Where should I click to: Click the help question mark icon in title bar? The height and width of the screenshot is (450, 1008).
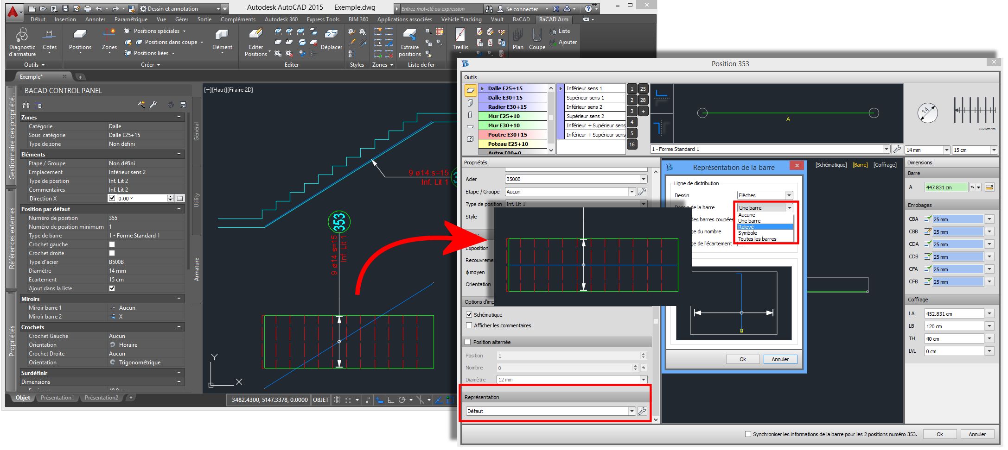pos(588,8)
